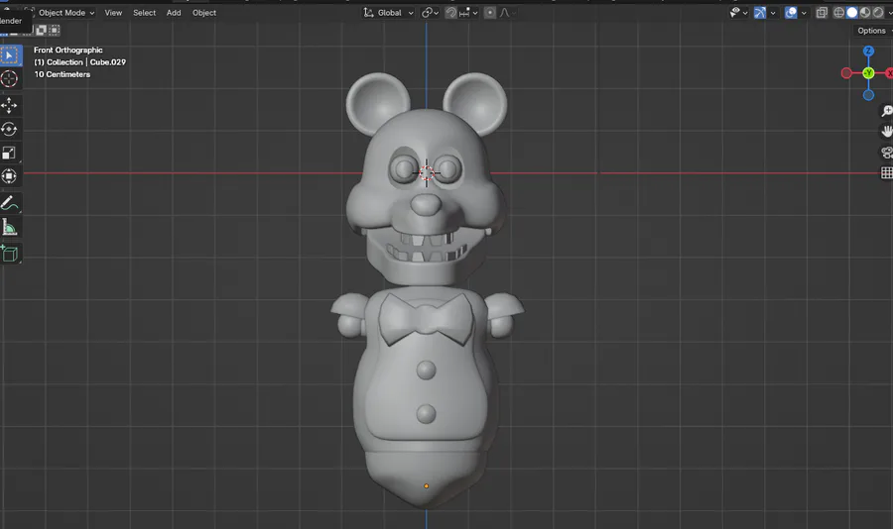Screen dimensions: 893x529
Task: Select the Transform tool
Action: pos(9,176)
